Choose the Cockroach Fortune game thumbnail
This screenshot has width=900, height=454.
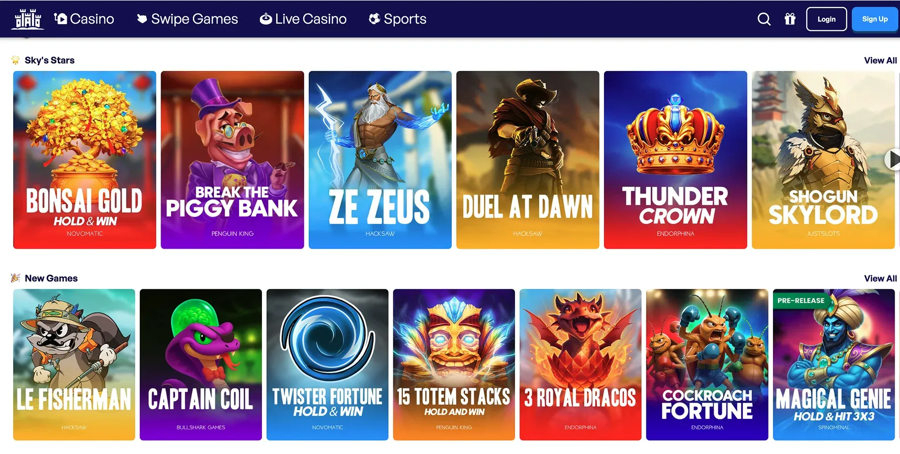pyautogui.click(x=707, y=365)
